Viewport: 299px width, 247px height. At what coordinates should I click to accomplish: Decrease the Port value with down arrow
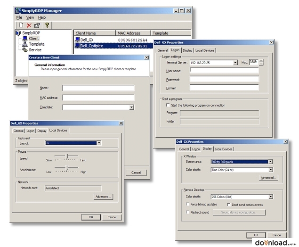pos(261,64)
